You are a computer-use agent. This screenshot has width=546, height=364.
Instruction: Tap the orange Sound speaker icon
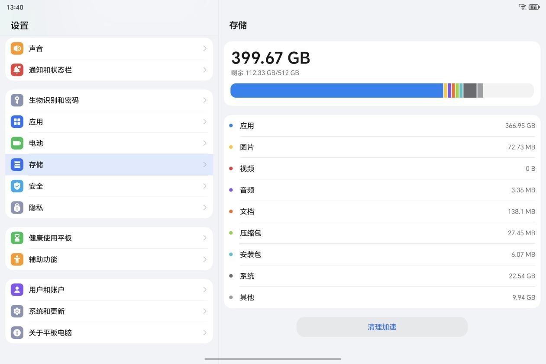tap(17, 48)
